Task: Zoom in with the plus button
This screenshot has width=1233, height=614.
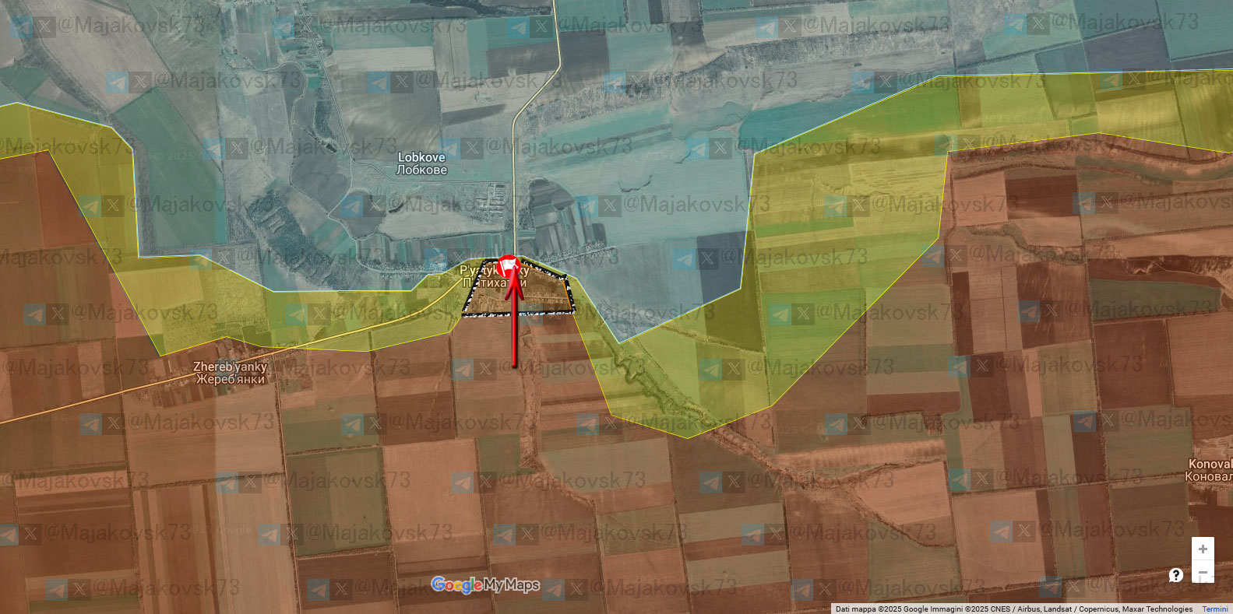Action: tap(1203, 549)
